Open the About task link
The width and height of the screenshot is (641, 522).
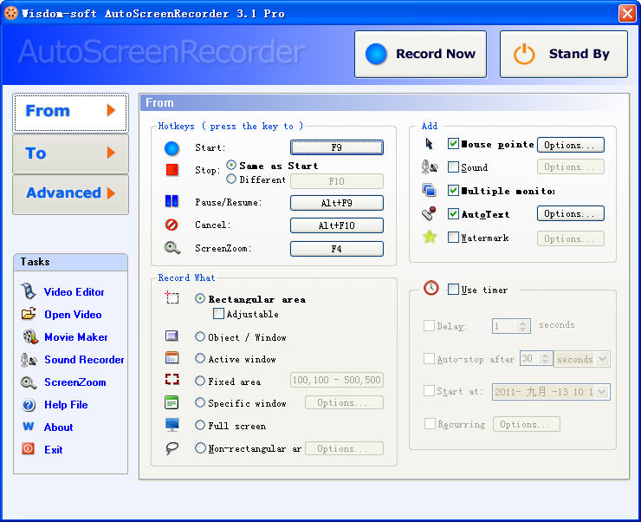pyautogui.click(x=58, y=427)
